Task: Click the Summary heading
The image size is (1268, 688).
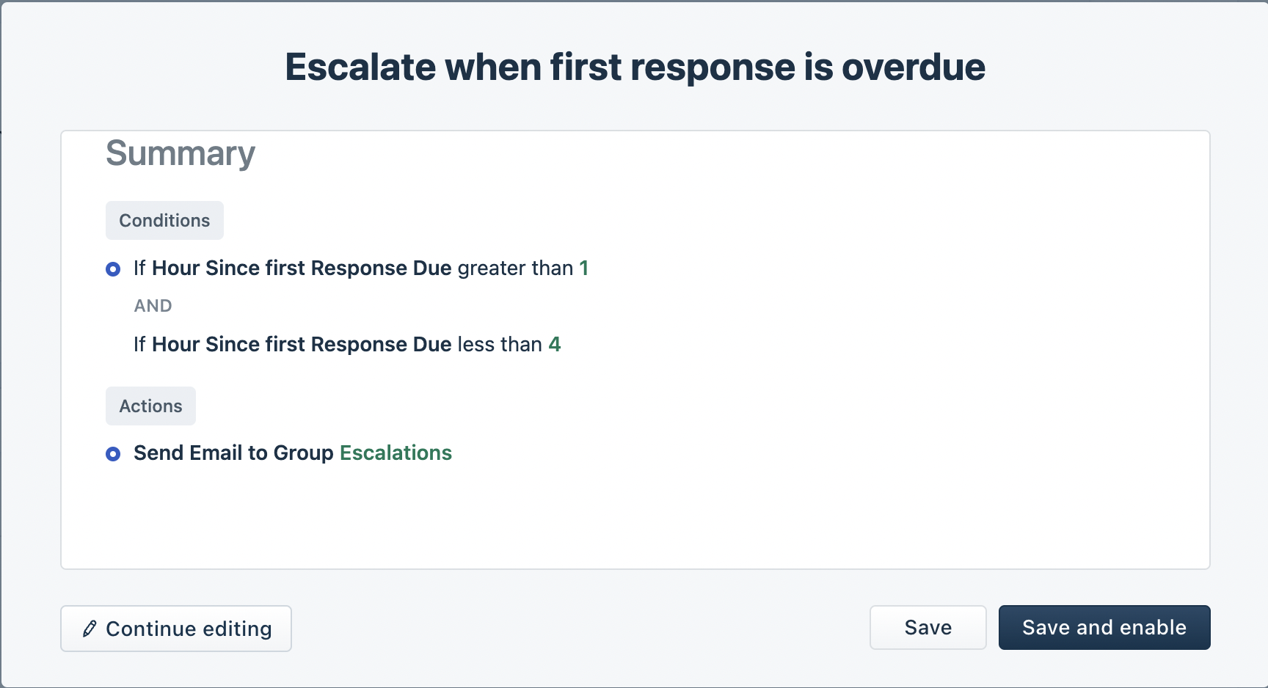Action: pos(180,154)
